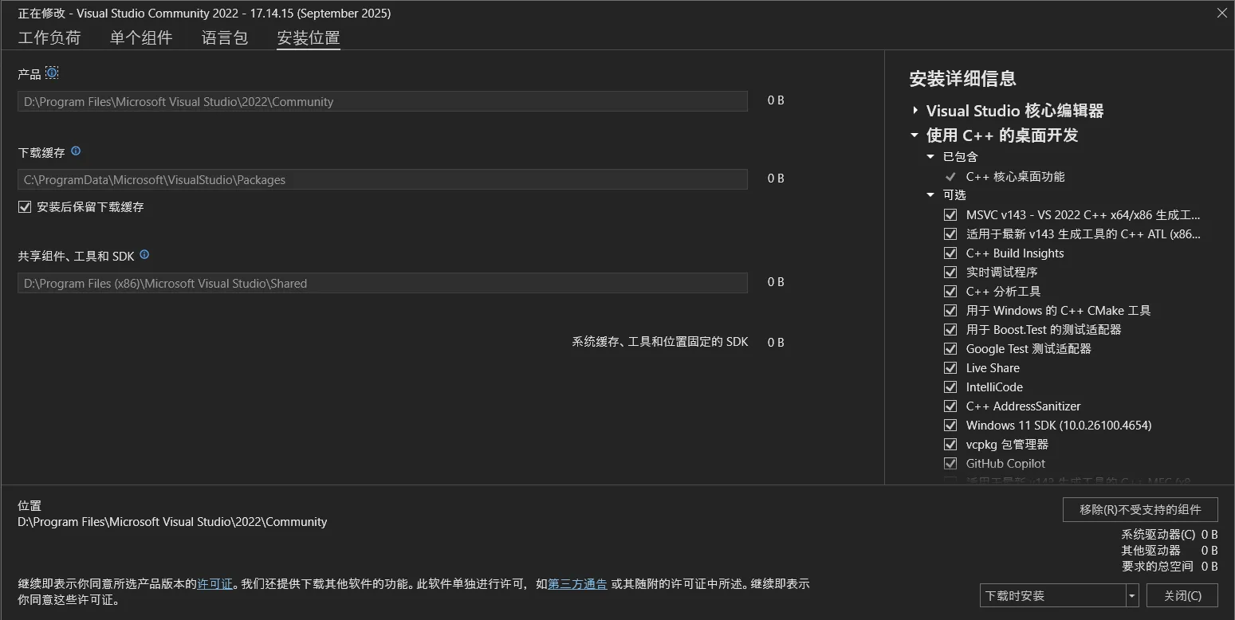Uncheck the C++ Build Insights component

tap(950, 253)
